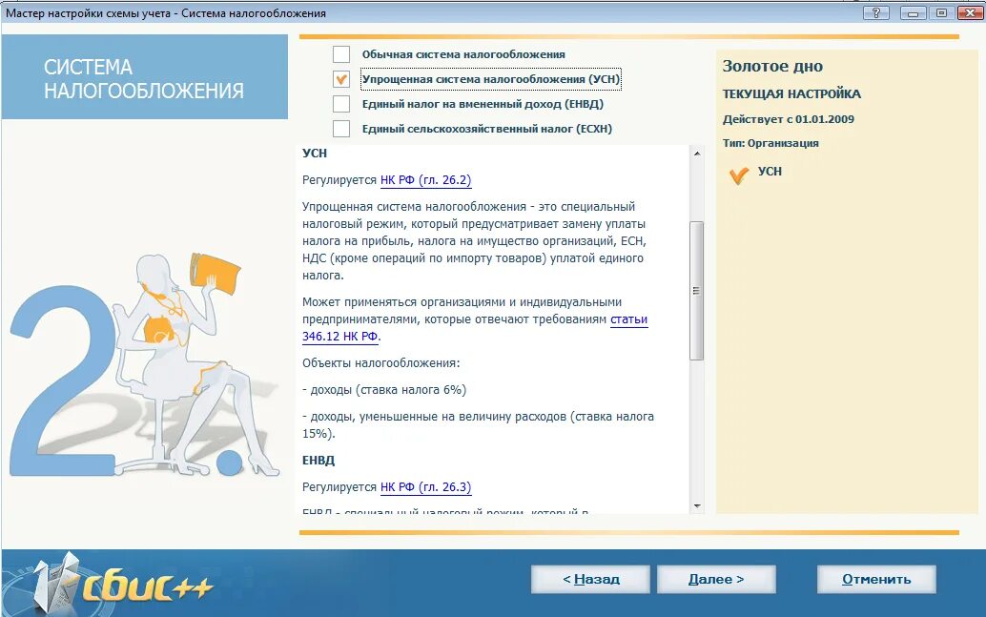The width and height of the screenshot is (986, 617).
Task: Click the description panel scrollbar thumb
Action: click(x=696, y=291)
